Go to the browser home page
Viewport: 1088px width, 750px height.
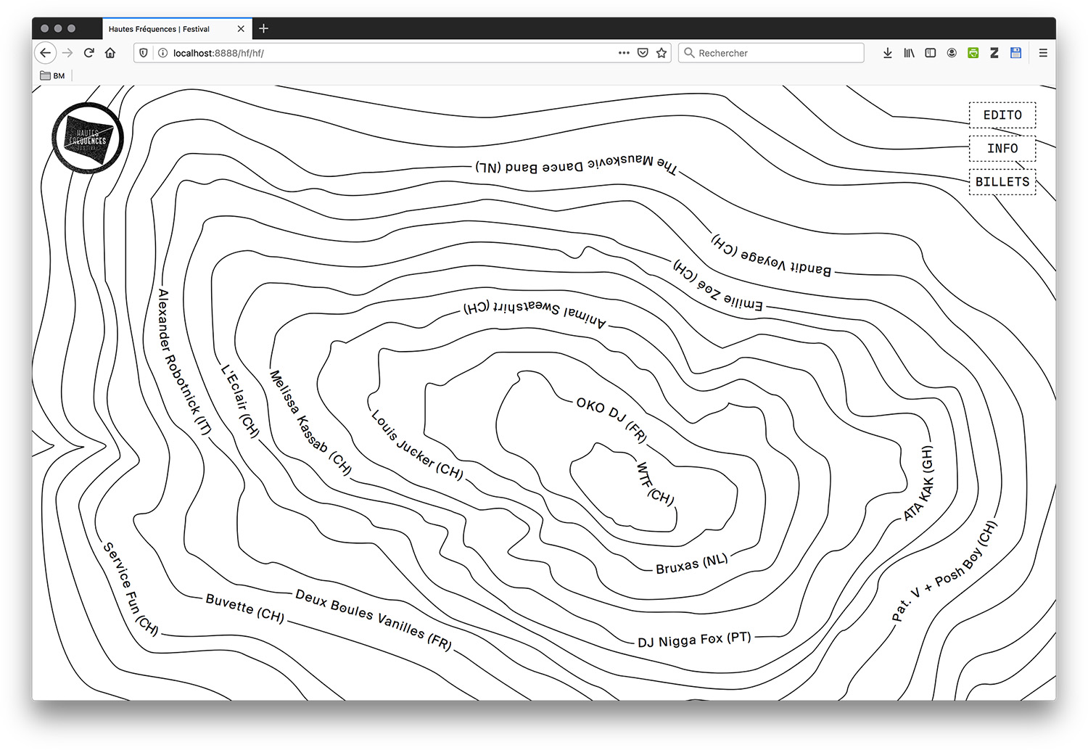click(110, 53)
